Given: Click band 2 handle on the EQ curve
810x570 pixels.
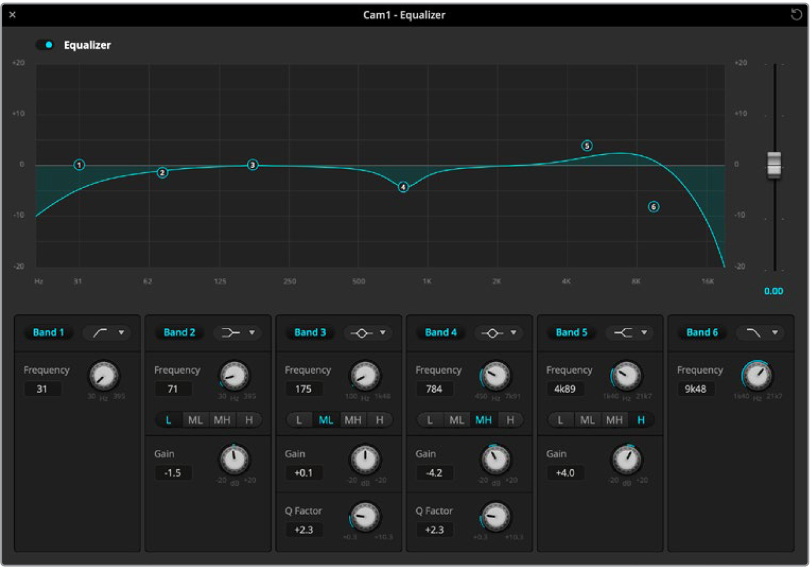Looking at the screenshot, I should tap(162, 173).
